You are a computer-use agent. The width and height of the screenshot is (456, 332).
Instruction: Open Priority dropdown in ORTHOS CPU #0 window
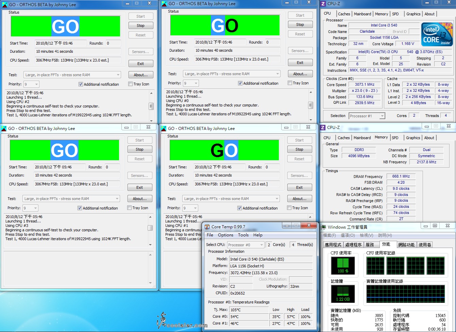click(191, 83)
